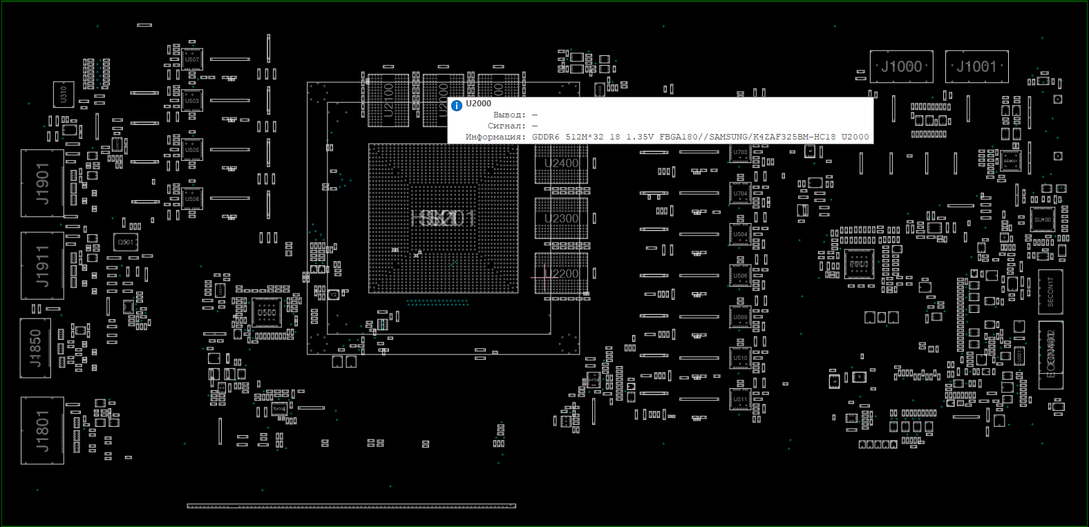Click the U500 controller chip

point(267,313)
